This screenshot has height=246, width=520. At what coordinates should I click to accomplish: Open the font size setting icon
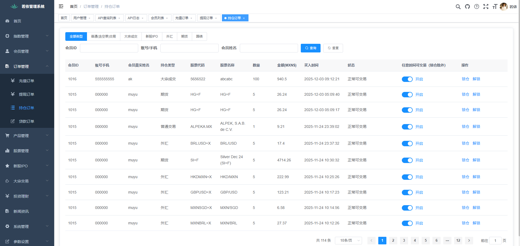click(x=495, y=7)
